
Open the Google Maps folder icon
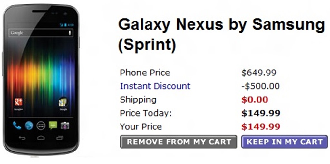coord(63,102)
